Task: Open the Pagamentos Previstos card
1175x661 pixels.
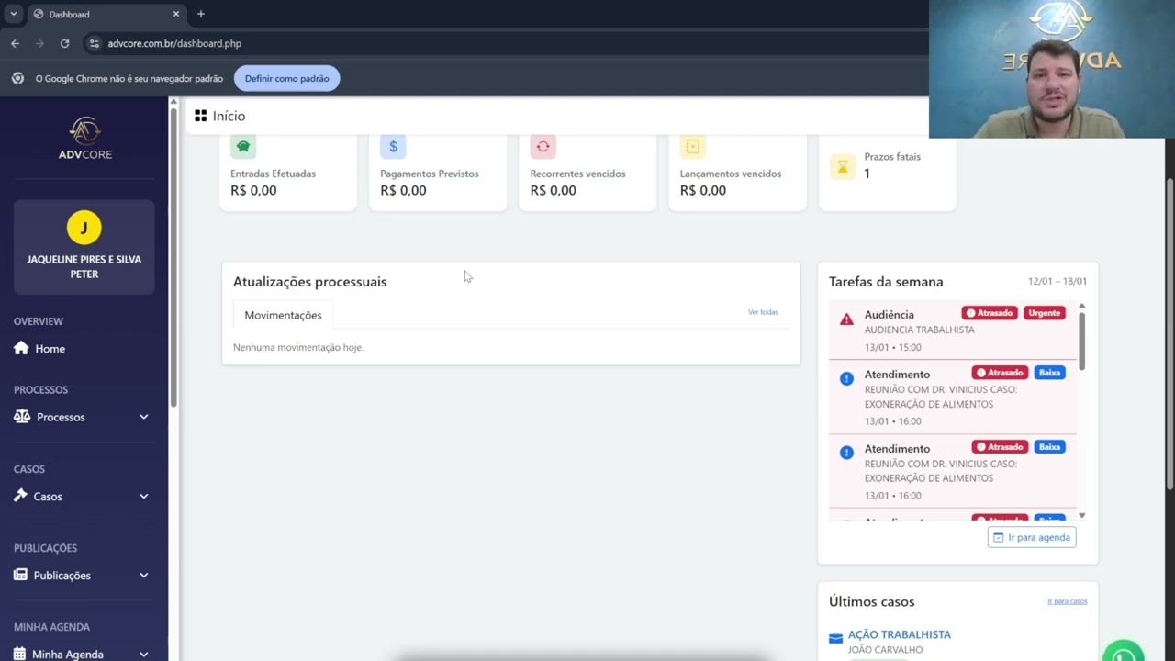Action: pyautogui.click(x=438, y=172)
